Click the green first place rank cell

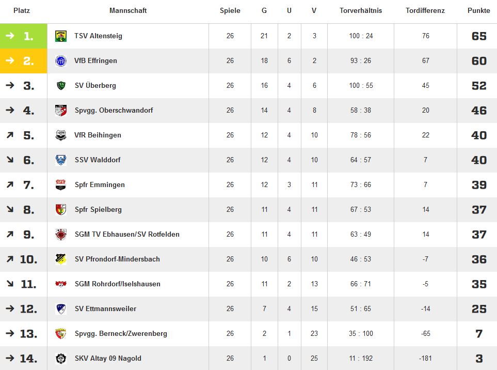click(23, 36)
